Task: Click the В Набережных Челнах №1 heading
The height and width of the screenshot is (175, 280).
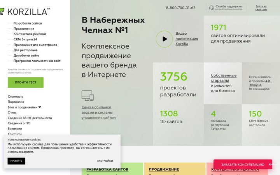Action: pyautogui.click(x=113, y=25)
